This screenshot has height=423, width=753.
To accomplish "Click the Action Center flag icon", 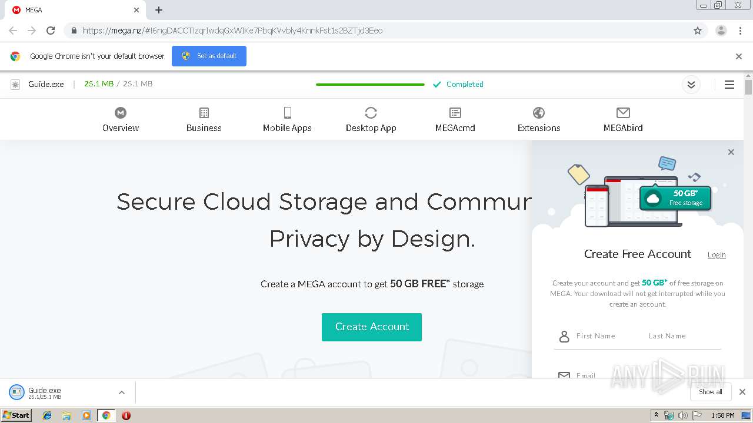I will click(x=697, y=415).
